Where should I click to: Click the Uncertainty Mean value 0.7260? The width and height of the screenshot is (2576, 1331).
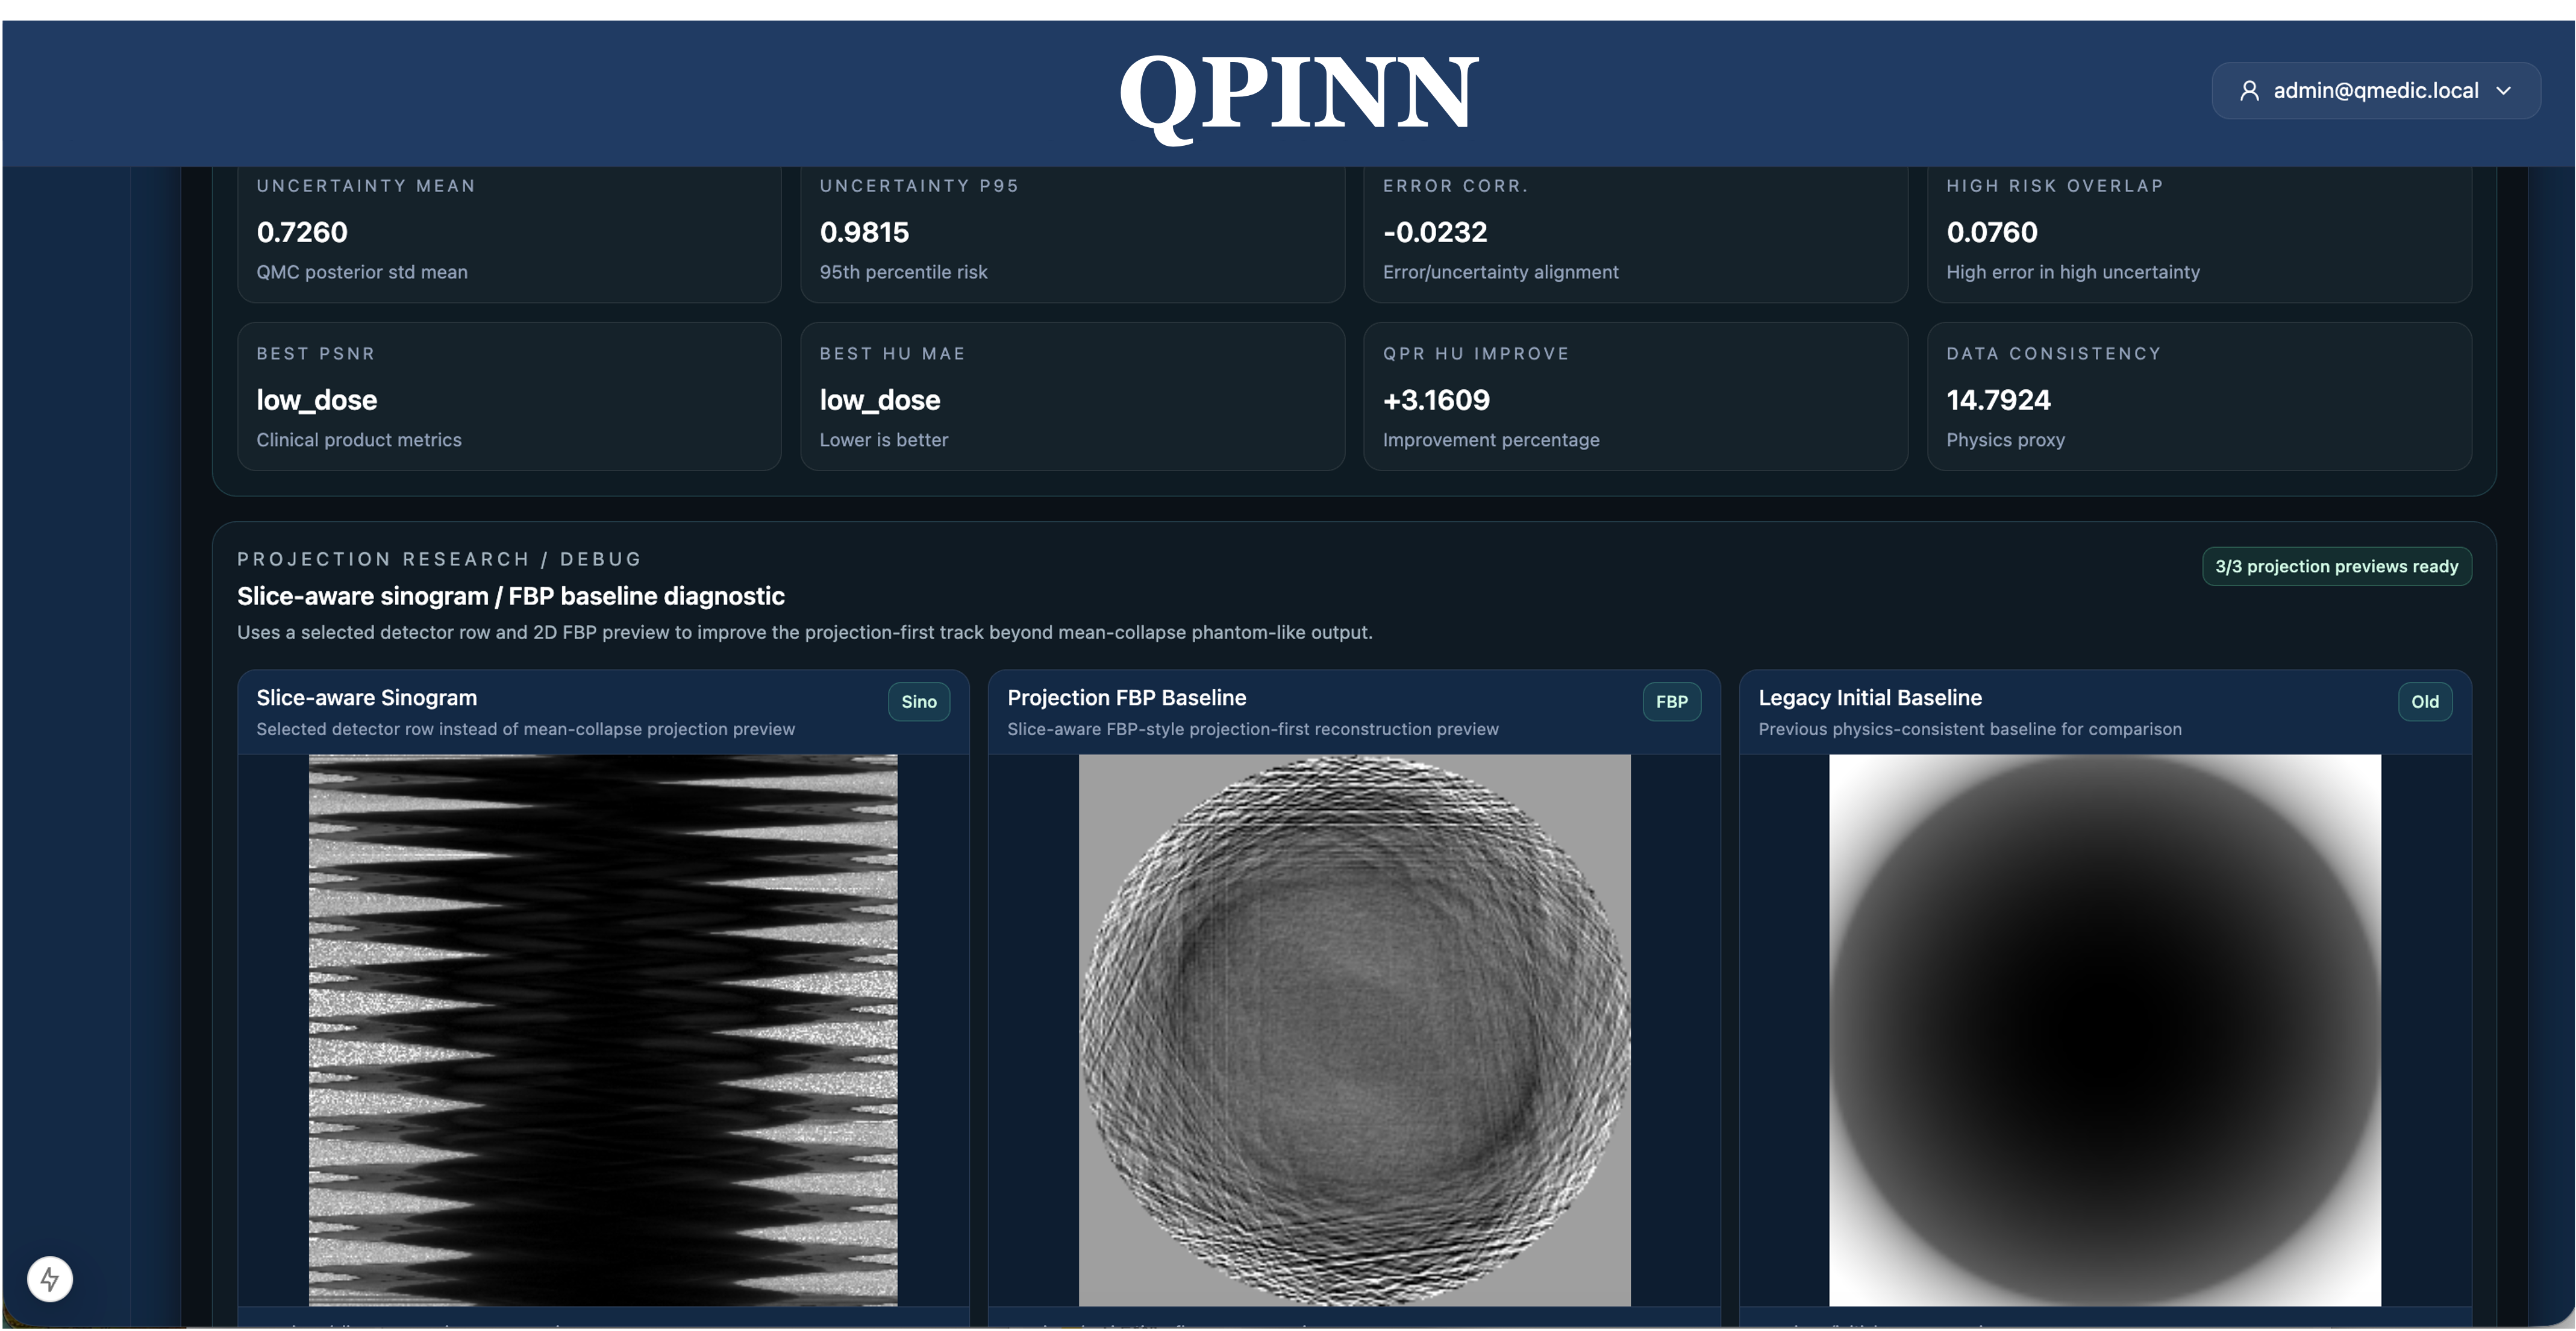[302, 232]
